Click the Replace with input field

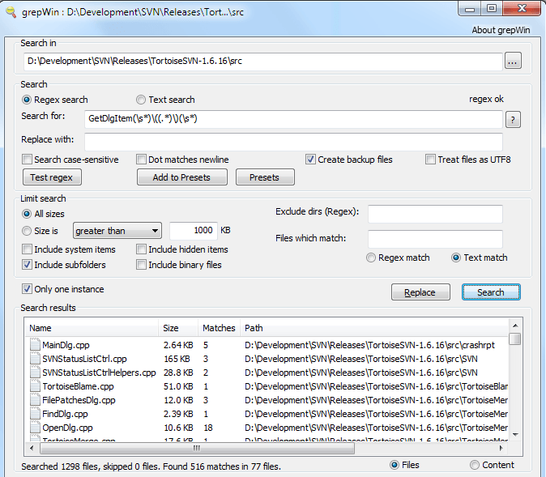(293, 142)
